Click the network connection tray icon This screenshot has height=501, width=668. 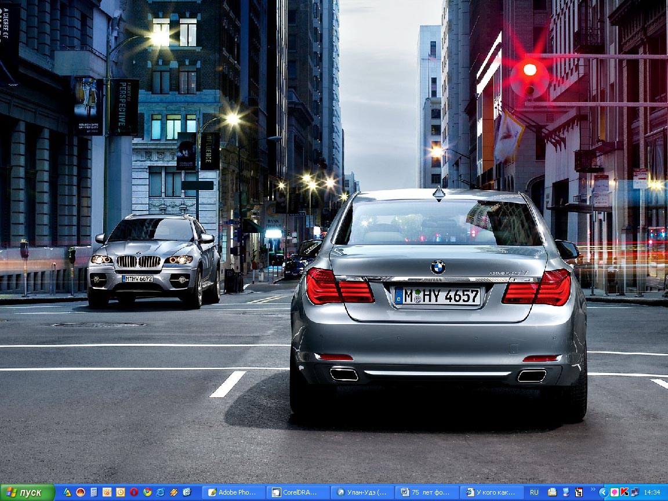click(635, 493)
